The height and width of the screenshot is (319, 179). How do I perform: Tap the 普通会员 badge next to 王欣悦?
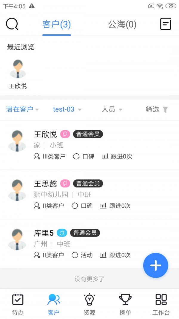(x=88, y=134)
